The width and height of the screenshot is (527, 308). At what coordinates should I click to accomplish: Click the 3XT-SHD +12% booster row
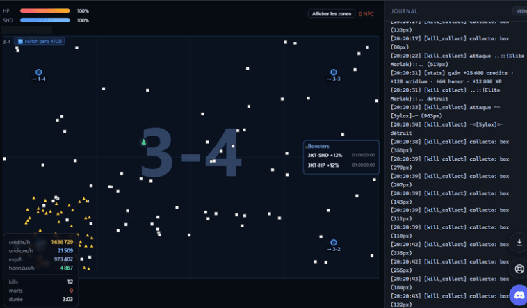(341, 155)
